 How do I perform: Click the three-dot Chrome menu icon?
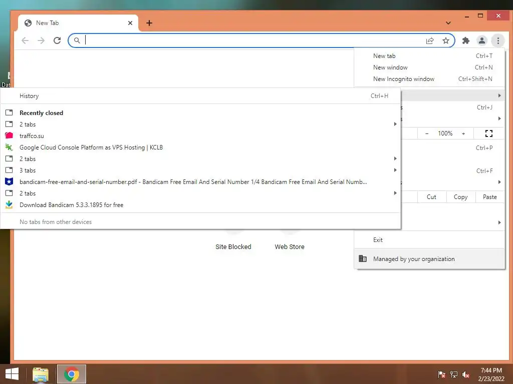(498, 40)
